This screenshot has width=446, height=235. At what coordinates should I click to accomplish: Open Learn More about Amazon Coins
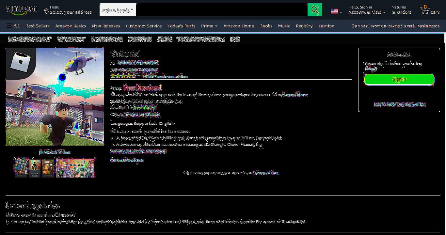[x=295, y=95]
